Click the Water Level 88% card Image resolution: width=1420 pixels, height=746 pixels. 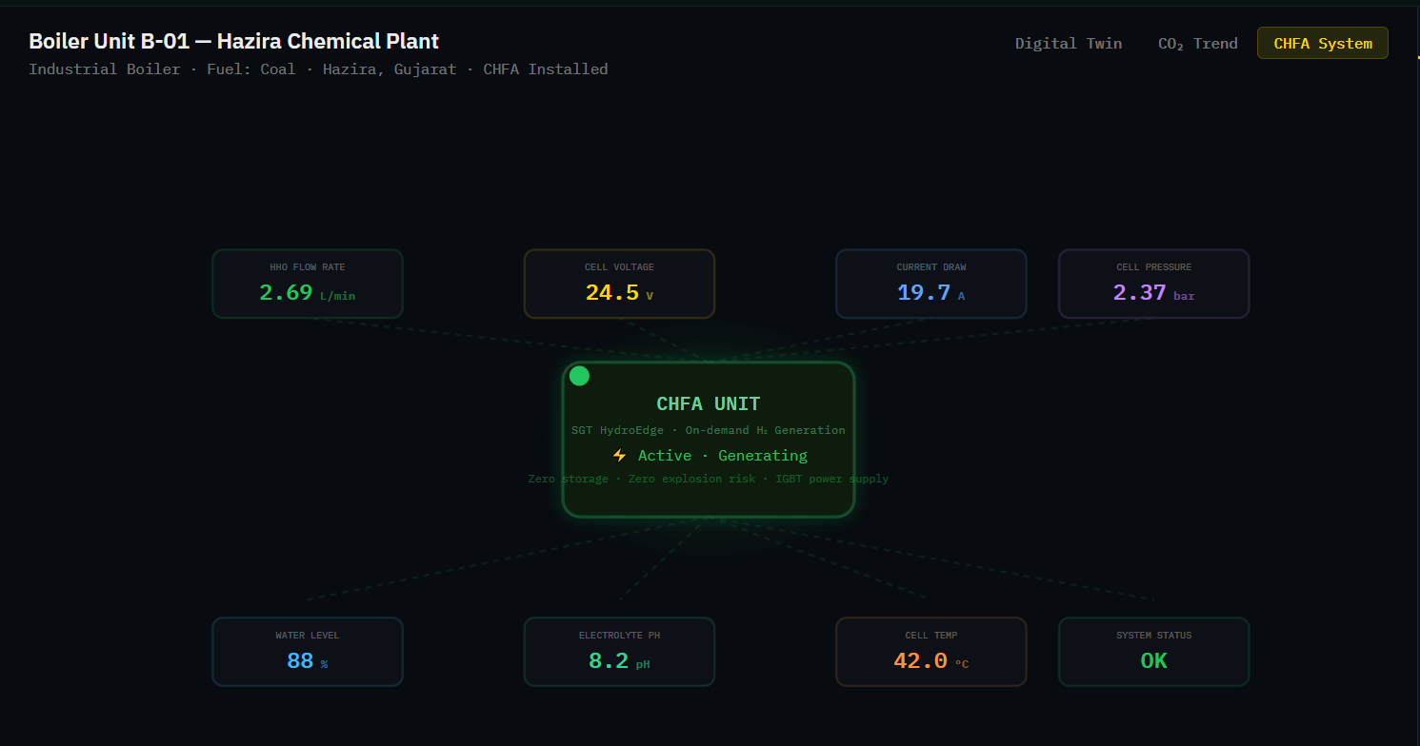point(307,652)
